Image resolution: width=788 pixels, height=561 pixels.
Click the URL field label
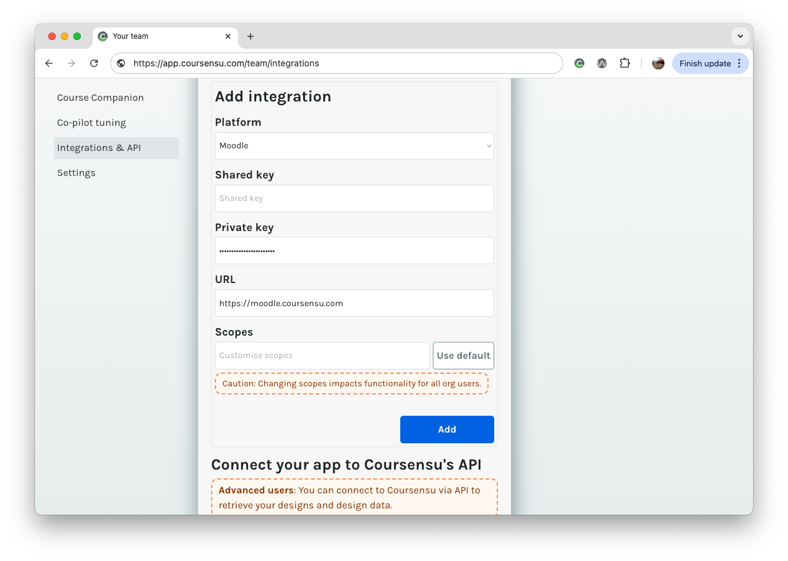point(226,279)
